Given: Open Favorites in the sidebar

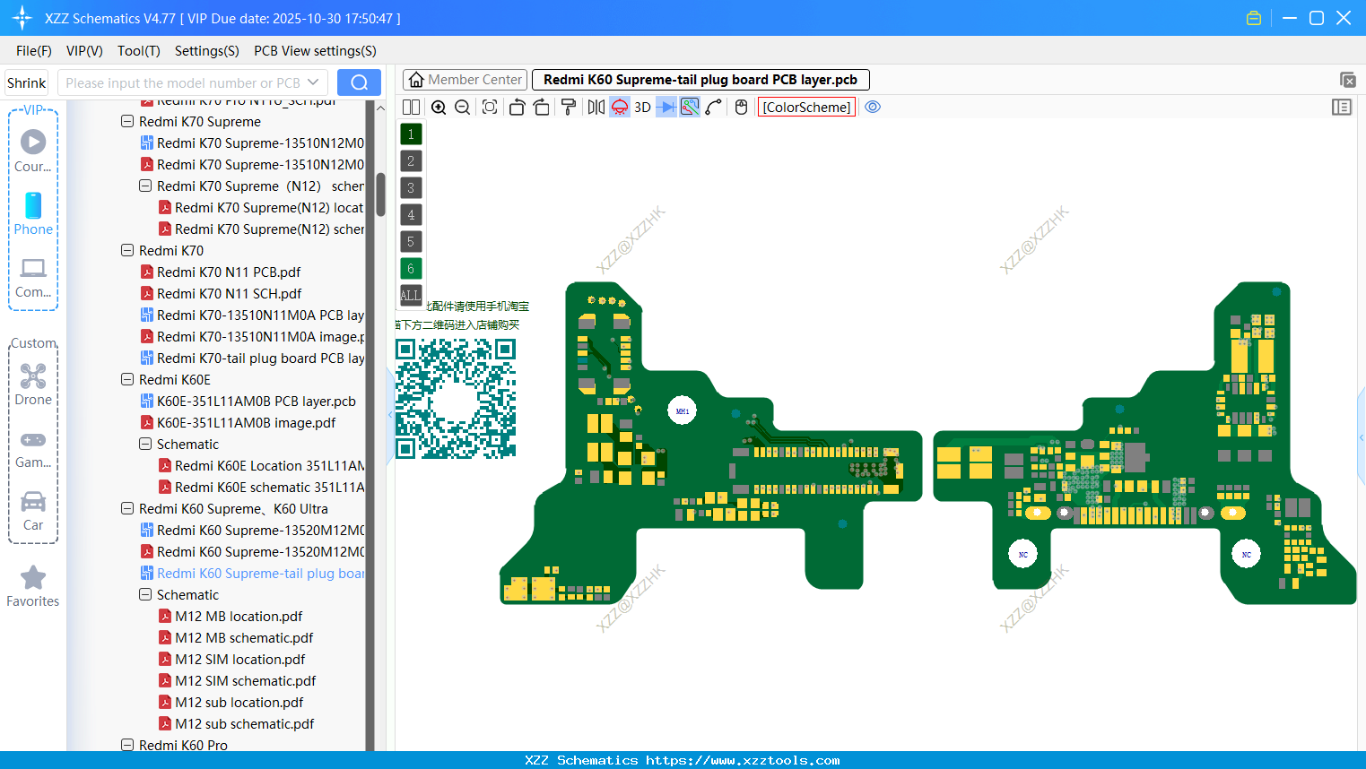Looking at the screenshot, I should [33, 587].
